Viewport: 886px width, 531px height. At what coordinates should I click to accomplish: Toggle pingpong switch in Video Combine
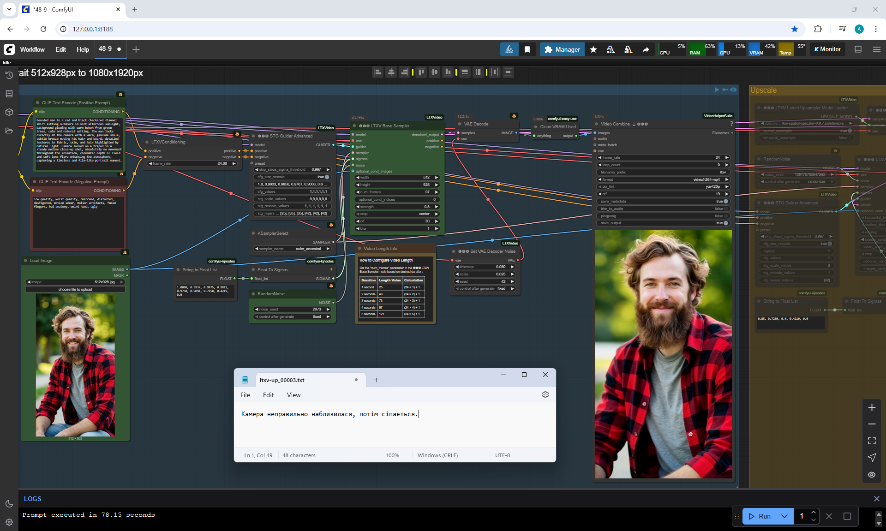[x=725, y=216]
